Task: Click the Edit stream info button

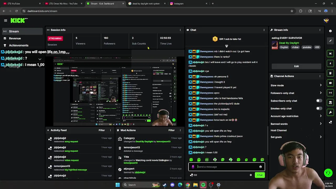Action: (x=296, y=66)
